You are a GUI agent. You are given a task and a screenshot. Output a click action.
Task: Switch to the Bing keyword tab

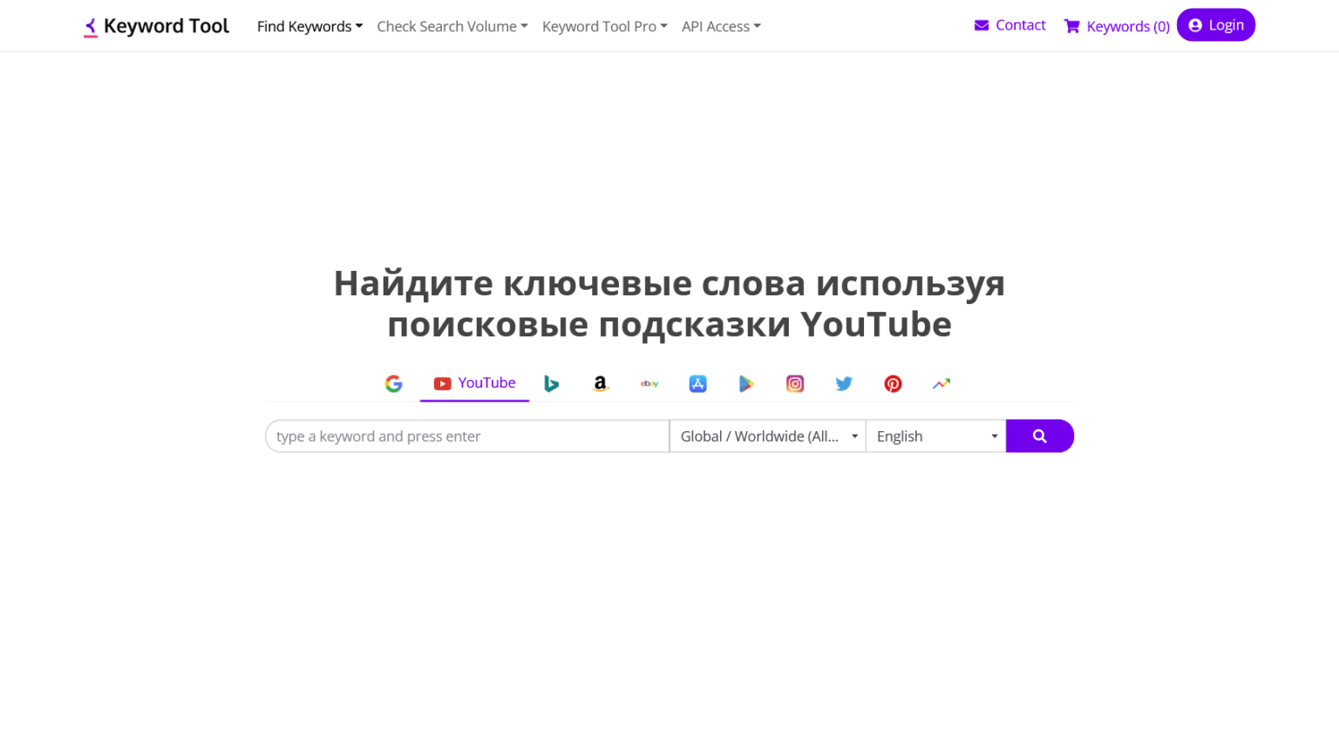tap(551, 383)
